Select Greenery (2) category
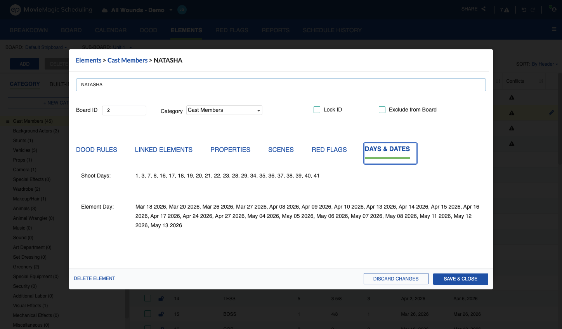The width and height of the screenshot is (562, 329). pyautogui.click(x=26, y=267)
